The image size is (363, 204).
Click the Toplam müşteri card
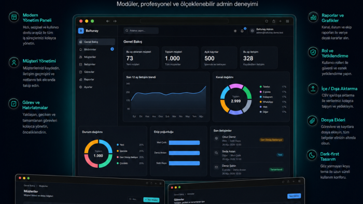click(180, 57)
